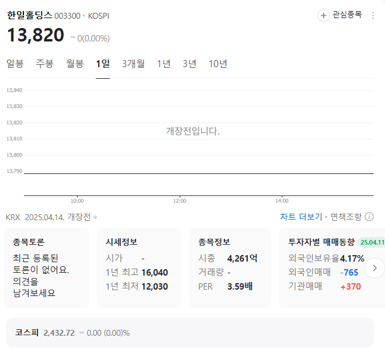This screenshot has height=348, width=385.
Task: Click the 기관매매 value +370
Action: [351, 287]
